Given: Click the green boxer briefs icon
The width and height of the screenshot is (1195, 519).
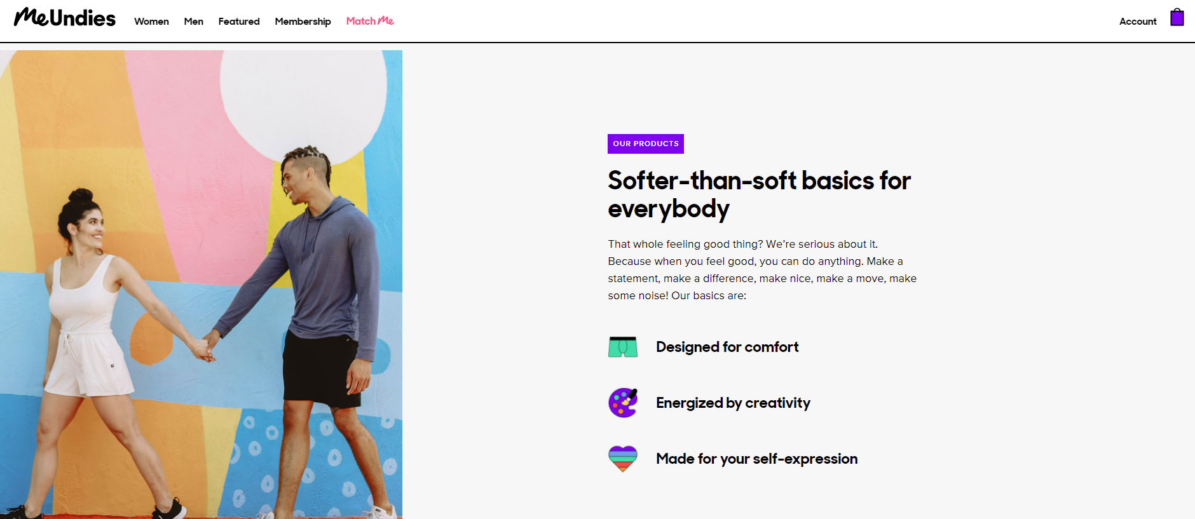Looking at the screenshot, I should pyautogui.click(x=622, y=347).
